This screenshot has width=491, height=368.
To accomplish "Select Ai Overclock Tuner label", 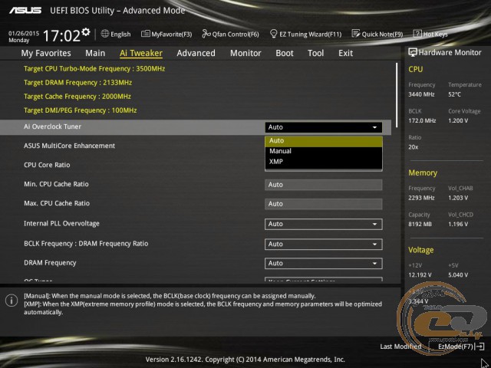I will 52,127.
